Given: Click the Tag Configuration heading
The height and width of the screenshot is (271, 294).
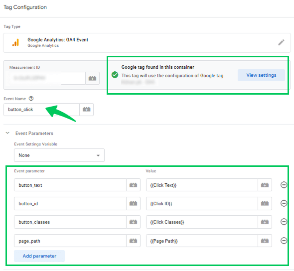Looking at the screenshot, I should pos(25,7).
